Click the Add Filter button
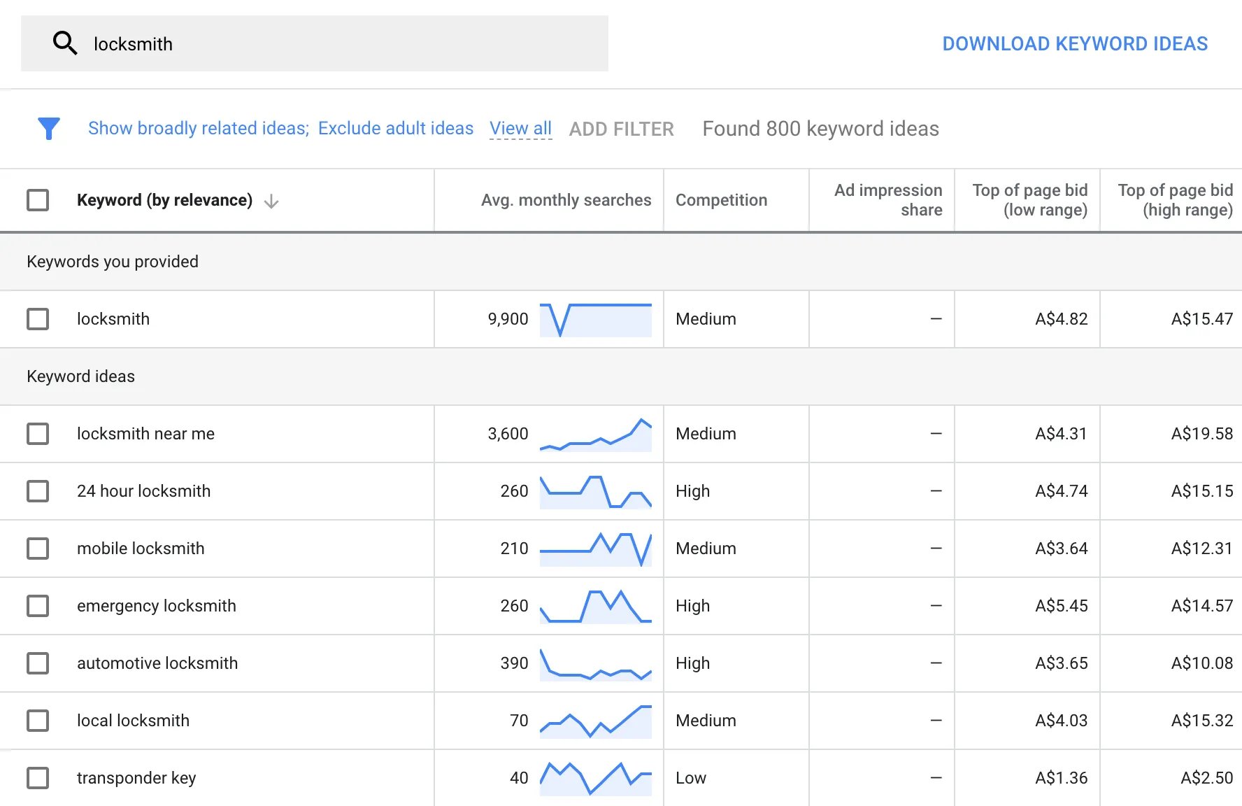Viewport: 1242px width, 806px height. coord(621,129)
